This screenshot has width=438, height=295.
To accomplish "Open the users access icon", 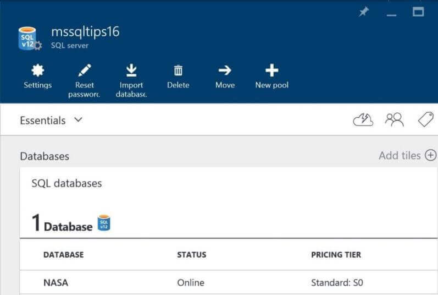I will coord(394,120).
